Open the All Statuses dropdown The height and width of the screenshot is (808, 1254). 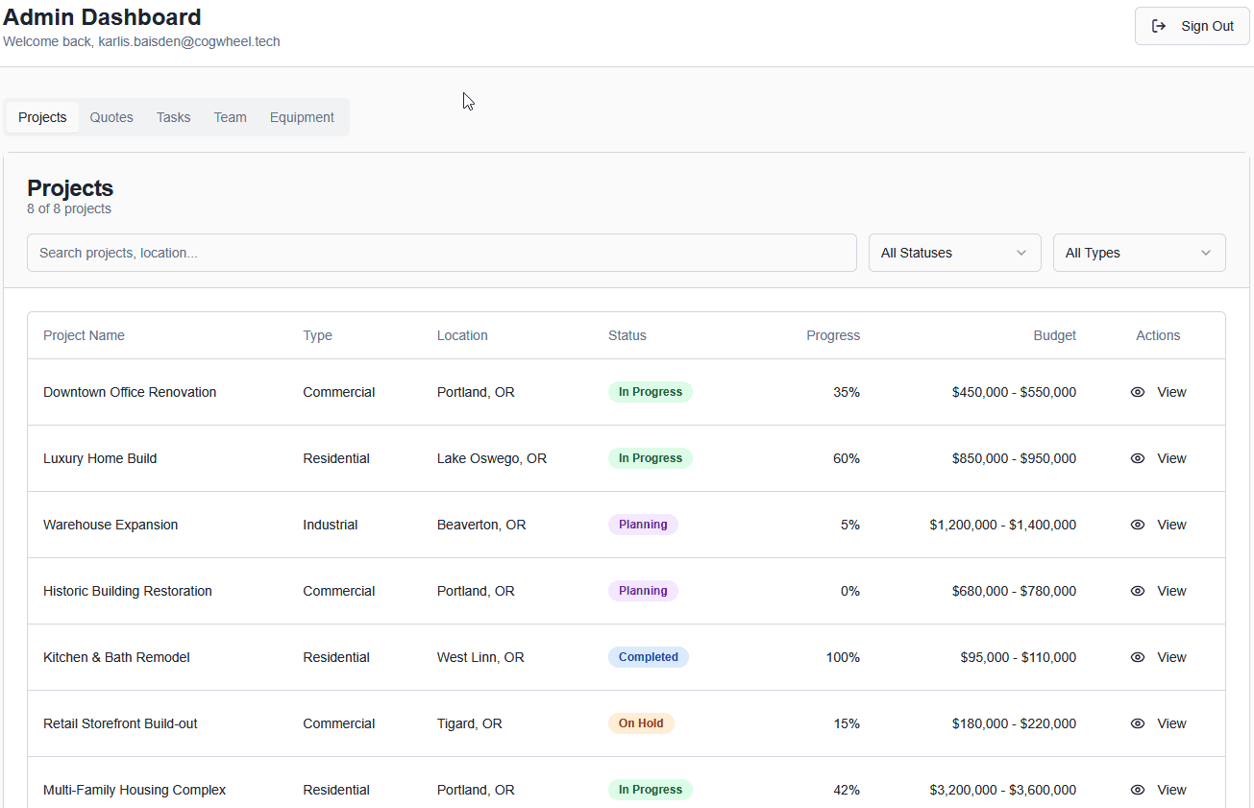point(954,253)
